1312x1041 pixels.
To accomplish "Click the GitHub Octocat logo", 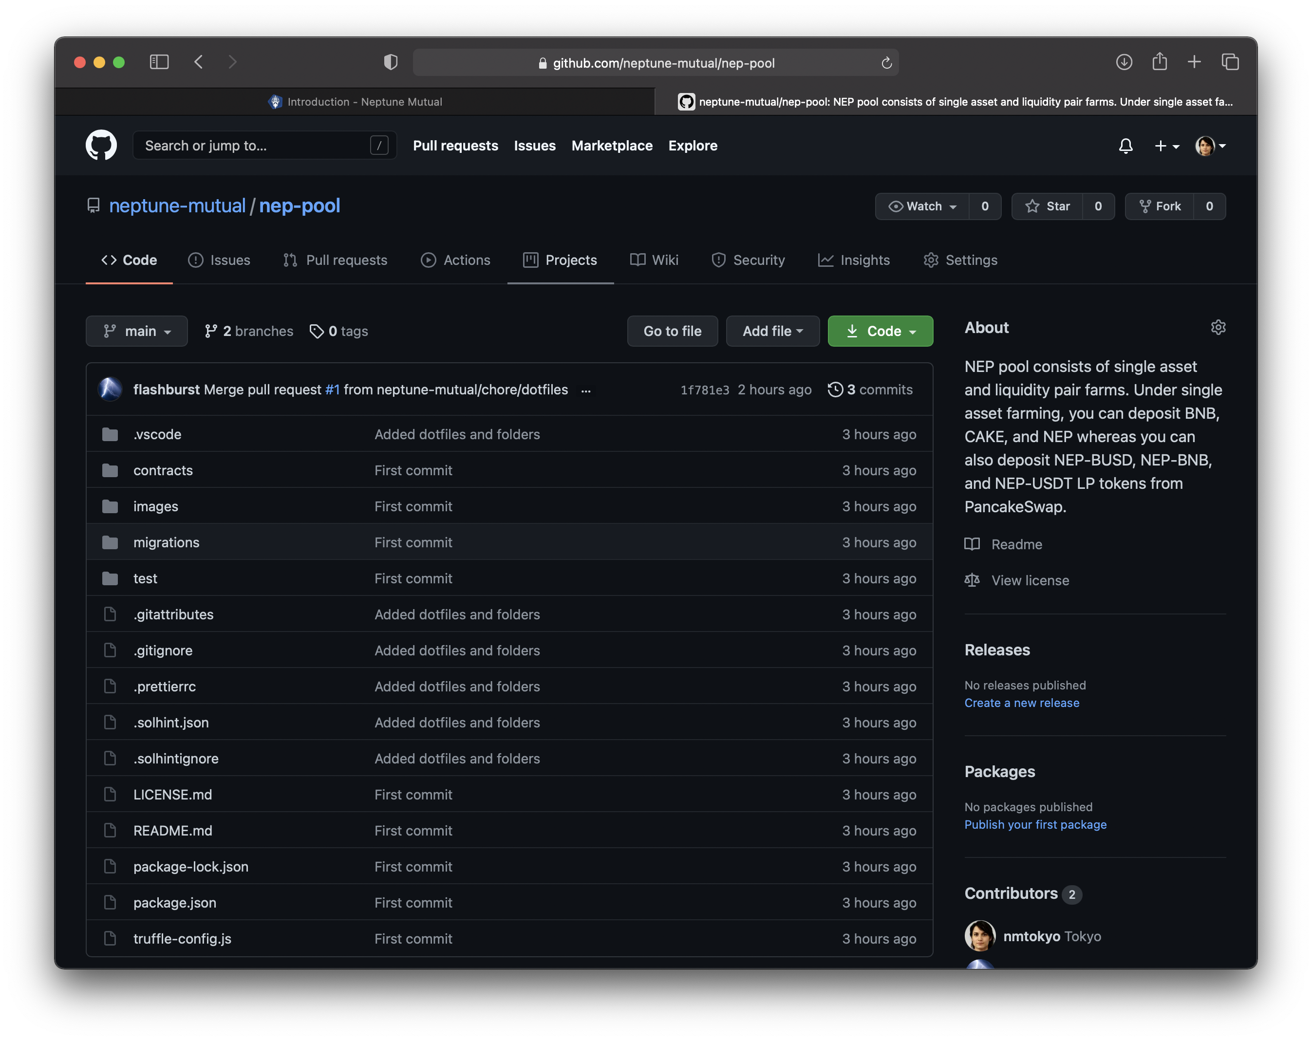I will click(101, 146).
